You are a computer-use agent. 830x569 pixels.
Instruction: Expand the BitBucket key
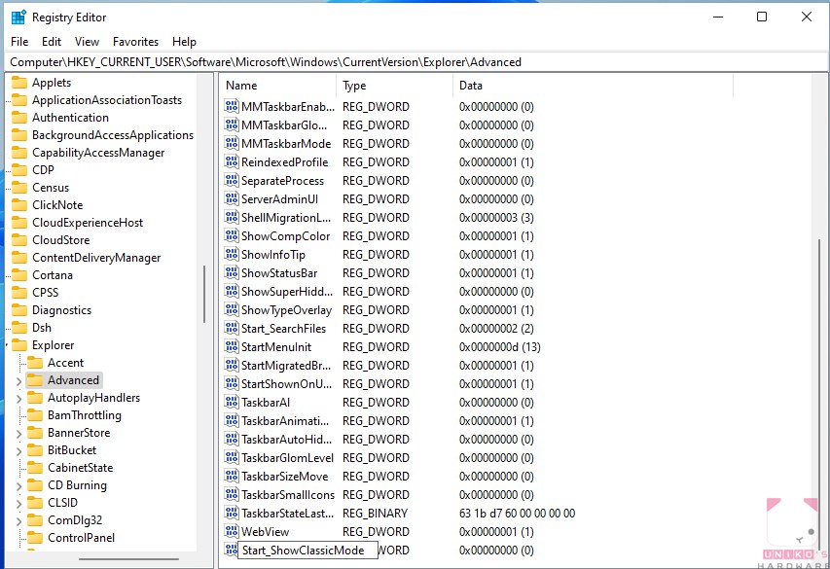coord(19,450)
